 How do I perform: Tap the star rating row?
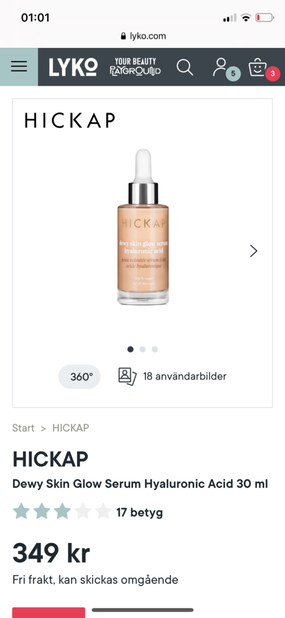(62, 511)
